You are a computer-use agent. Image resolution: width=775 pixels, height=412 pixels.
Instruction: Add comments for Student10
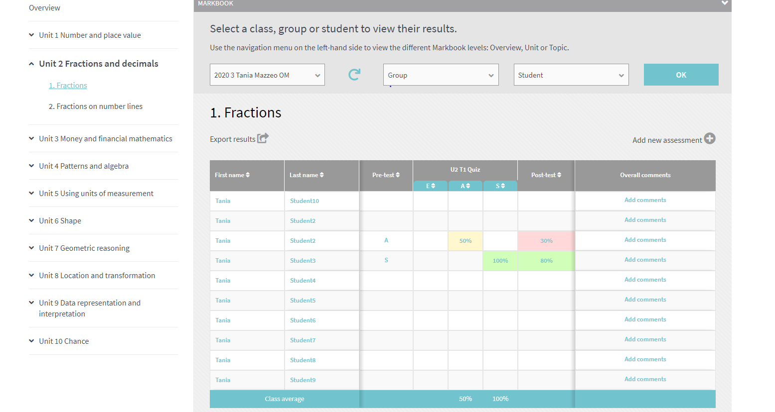(645, 200)
